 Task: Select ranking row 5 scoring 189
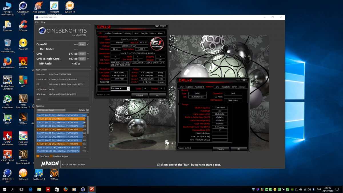tap(61, 130)
